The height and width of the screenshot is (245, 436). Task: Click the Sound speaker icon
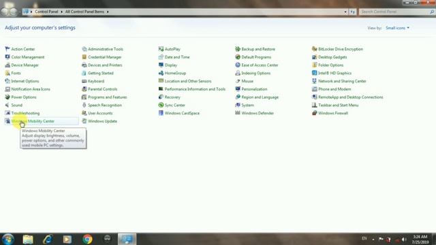point(7,105)
